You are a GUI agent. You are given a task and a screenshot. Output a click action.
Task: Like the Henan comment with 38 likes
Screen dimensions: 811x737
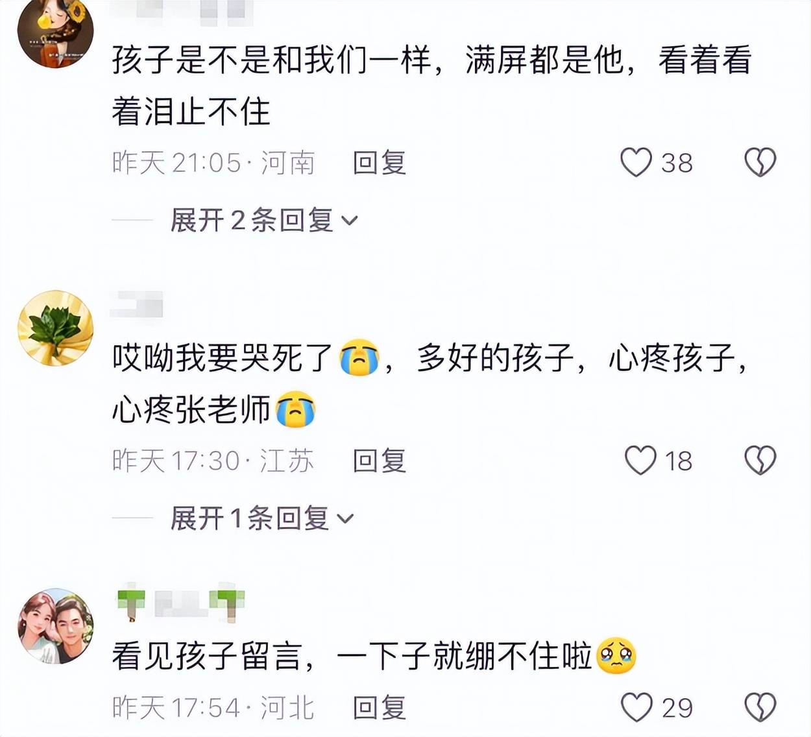636,162
